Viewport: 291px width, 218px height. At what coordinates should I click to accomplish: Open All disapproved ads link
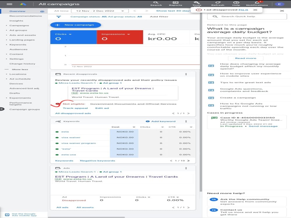click(x=73, y=113)
